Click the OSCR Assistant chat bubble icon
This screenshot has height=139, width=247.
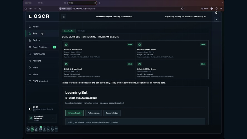[30, 81]
